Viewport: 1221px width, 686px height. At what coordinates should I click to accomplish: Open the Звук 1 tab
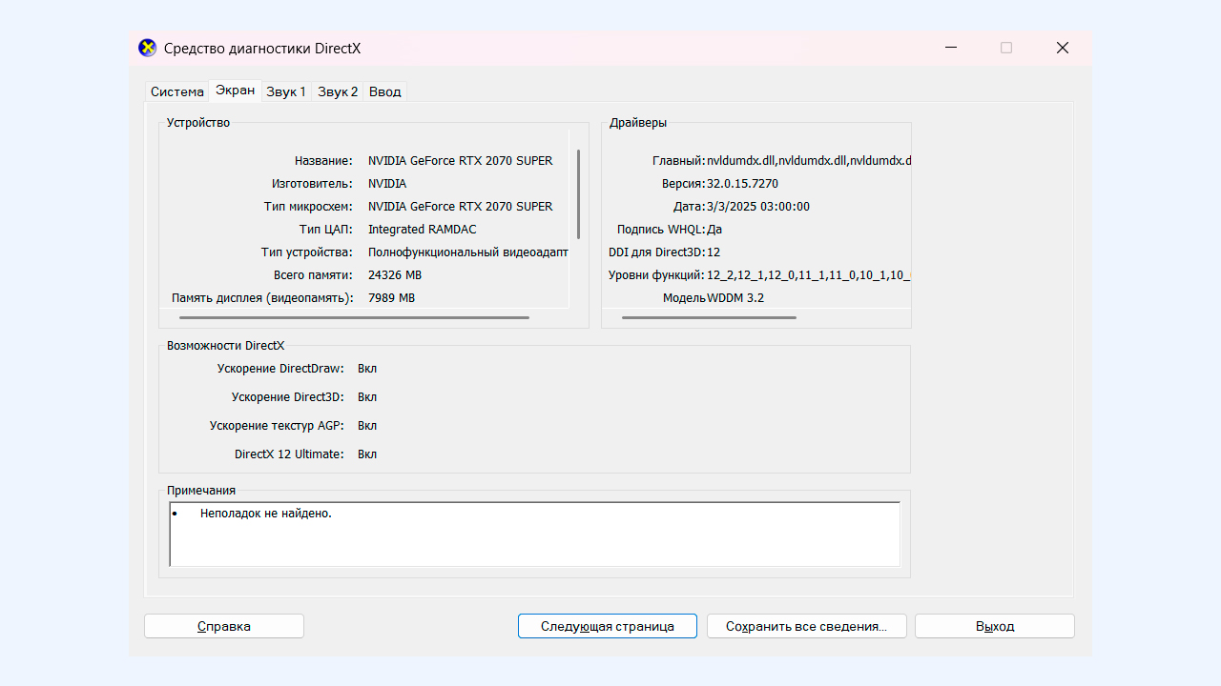tap(286, 91)
